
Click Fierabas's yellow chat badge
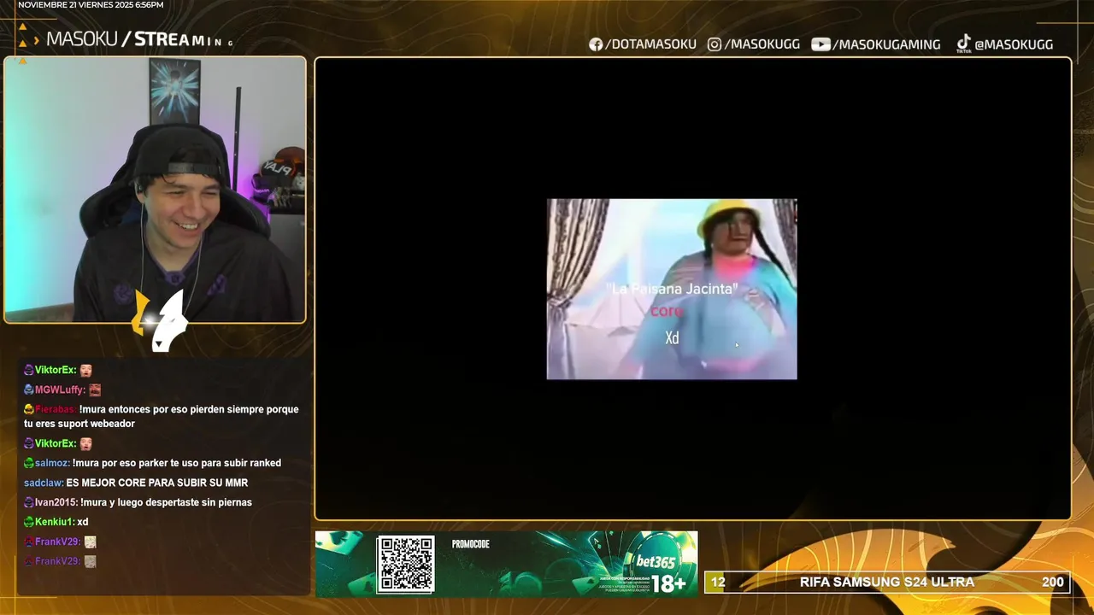[x=29, y=409]
